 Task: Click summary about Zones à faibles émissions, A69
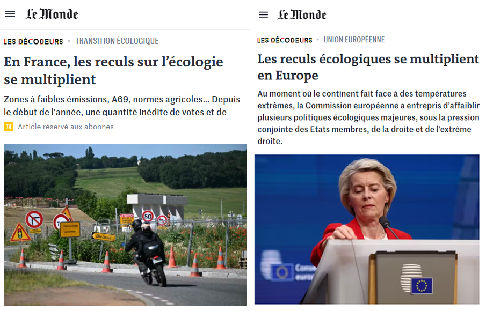tap(122, 106)
